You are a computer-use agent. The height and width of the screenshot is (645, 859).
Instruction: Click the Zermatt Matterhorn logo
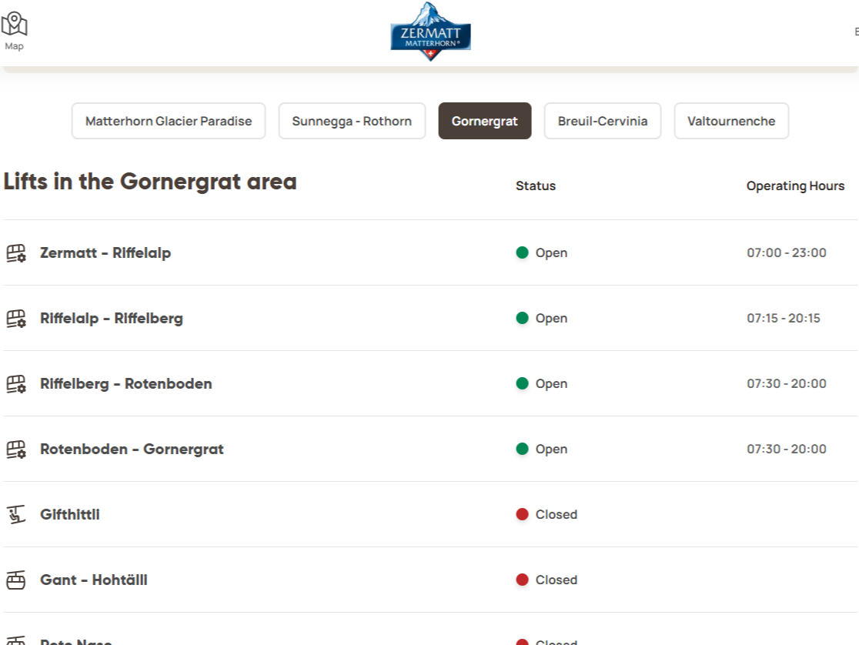430,32
